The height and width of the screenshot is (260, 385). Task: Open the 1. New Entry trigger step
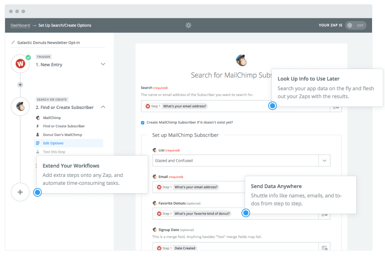coord(49,65)
